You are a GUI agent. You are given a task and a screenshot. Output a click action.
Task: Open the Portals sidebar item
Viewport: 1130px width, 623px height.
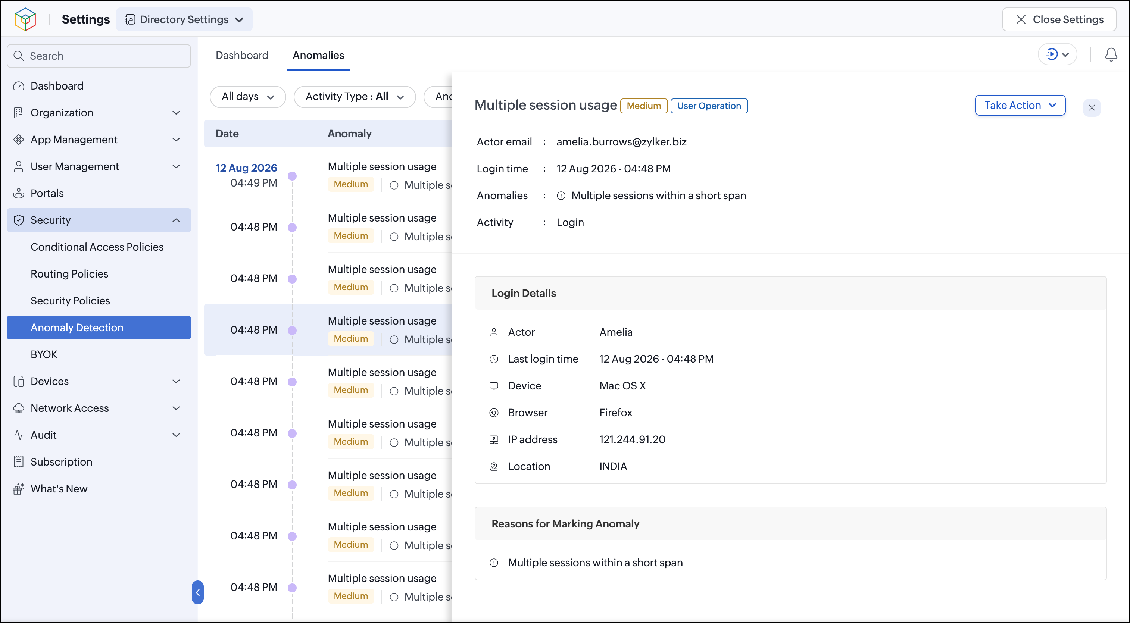[x=99, y=193]
